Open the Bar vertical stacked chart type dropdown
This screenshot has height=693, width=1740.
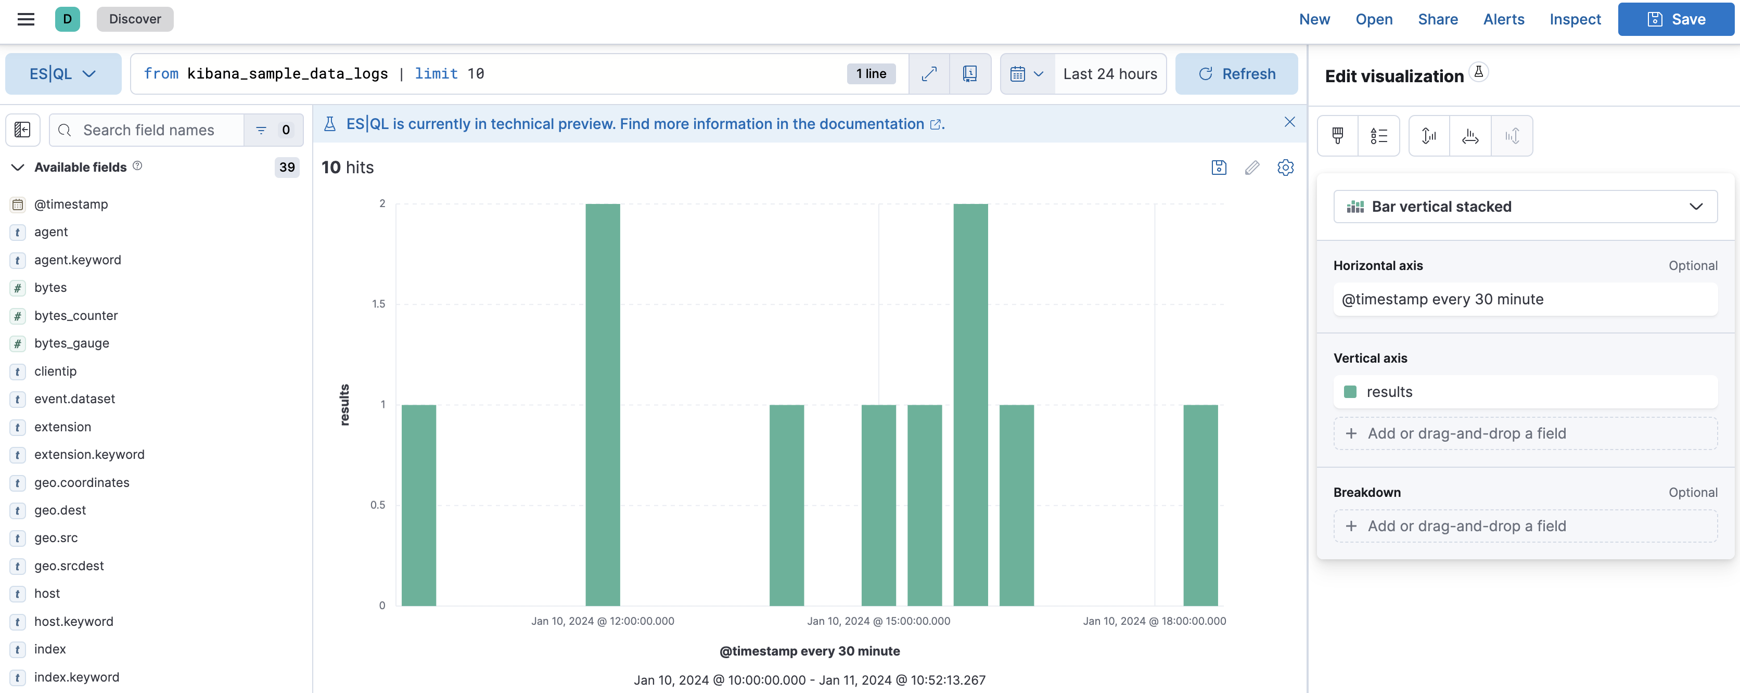click(1525, 206)
